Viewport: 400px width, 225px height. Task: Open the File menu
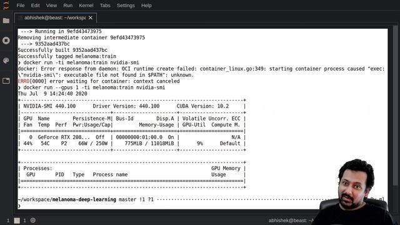(x=21, y=6)
